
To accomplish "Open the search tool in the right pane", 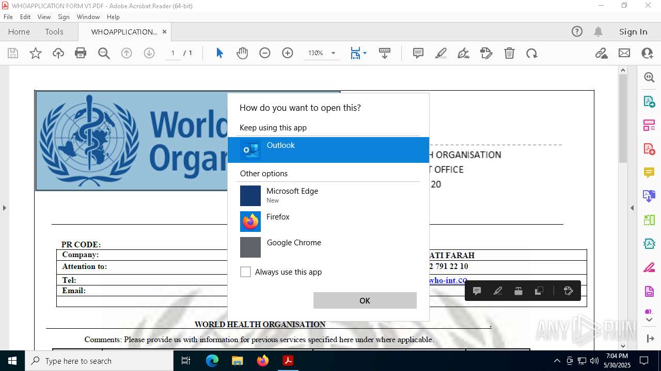I will coord(649,77).
